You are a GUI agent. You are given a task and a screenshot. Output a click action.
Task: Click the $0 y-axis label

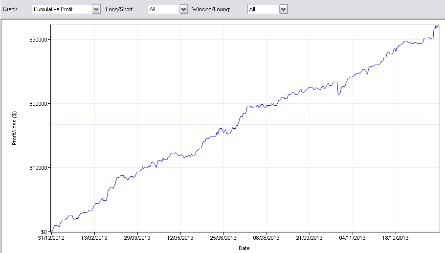tap(44, 232)
